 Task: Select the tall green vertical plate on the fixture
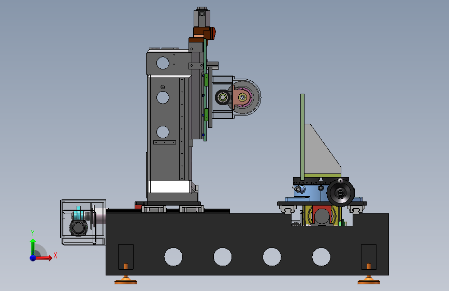(302, 137)
